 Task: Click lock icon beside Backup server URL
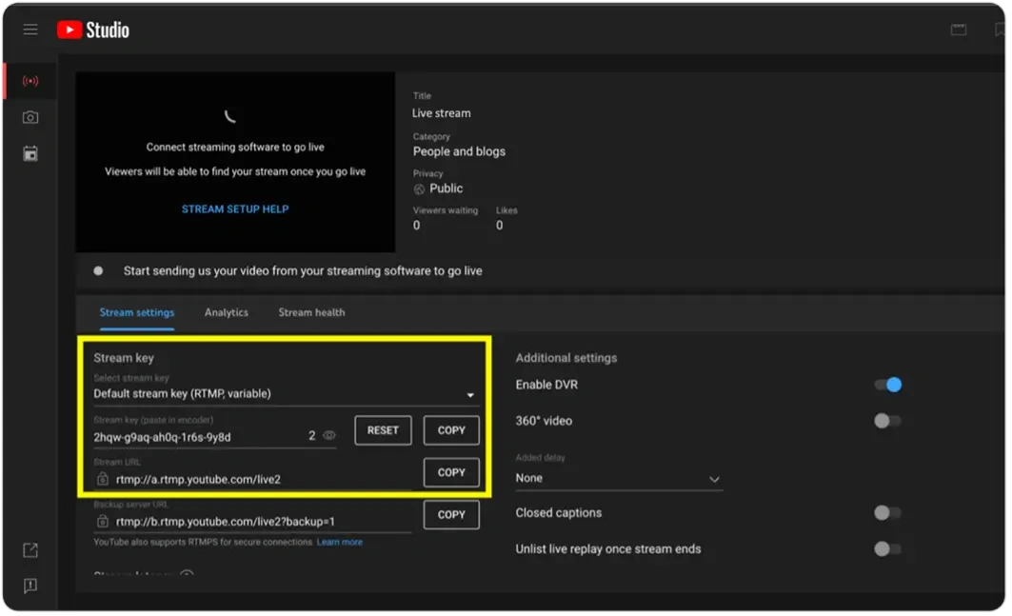103,521
